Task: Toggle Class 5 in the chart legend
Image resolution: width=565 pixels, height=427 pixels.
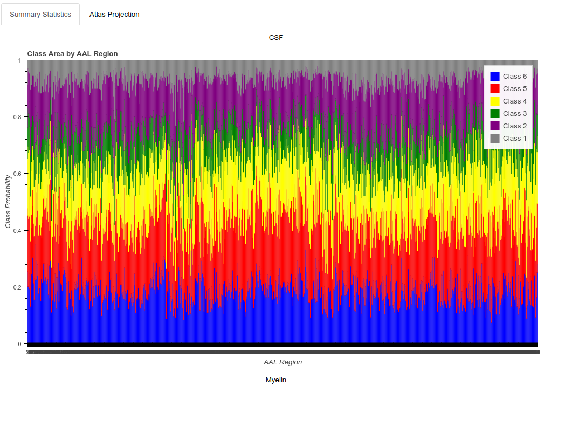Action: (514, 88)
